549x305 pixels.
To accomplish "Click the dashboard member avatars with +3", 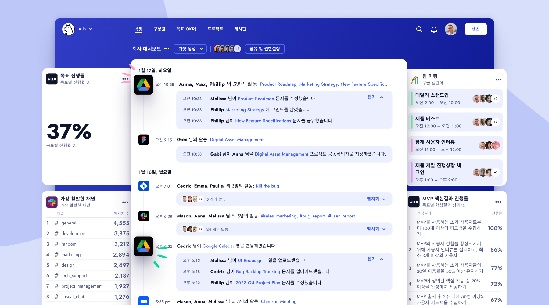I will pos(228,49).
